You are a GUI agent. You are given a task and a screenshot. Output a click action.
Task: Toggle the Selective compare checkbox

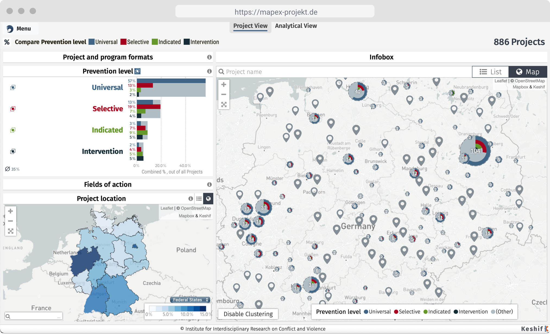coord(13,109)
